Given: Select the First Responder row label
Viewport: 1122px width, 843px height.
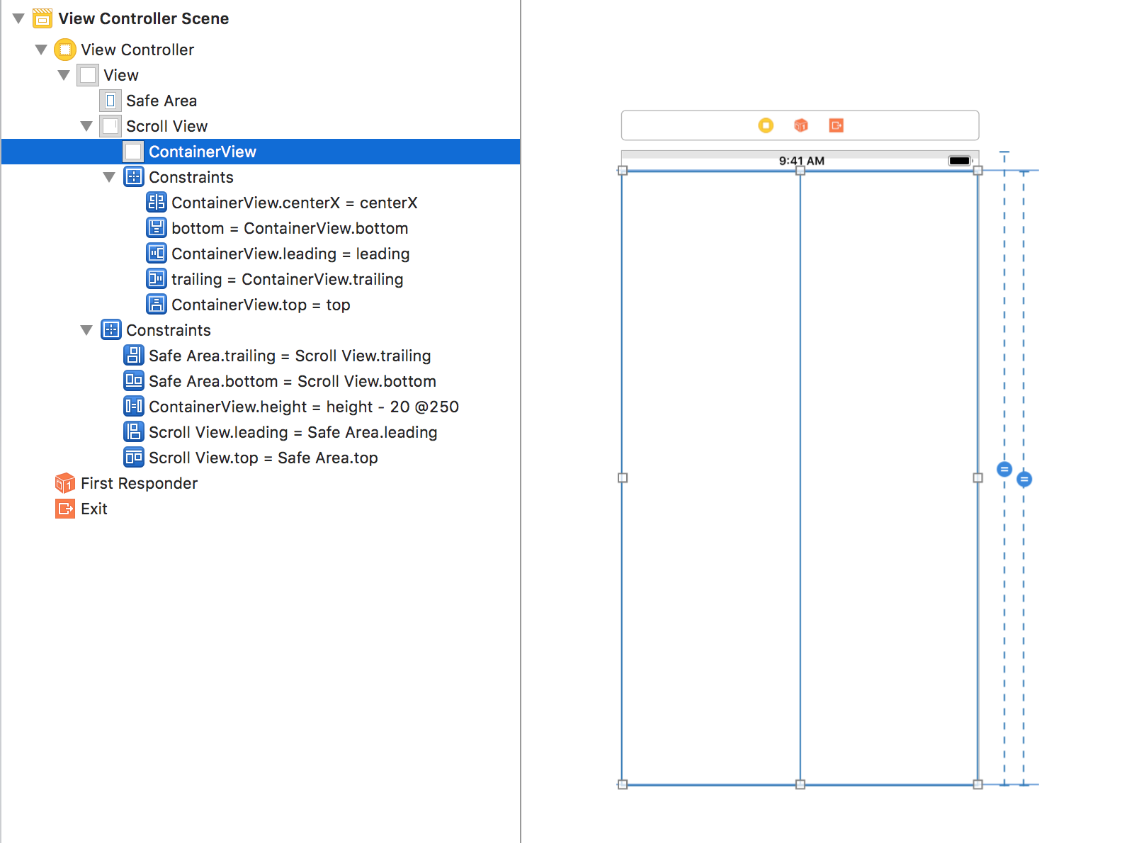Looking at the screenshot, I should 139,483.
